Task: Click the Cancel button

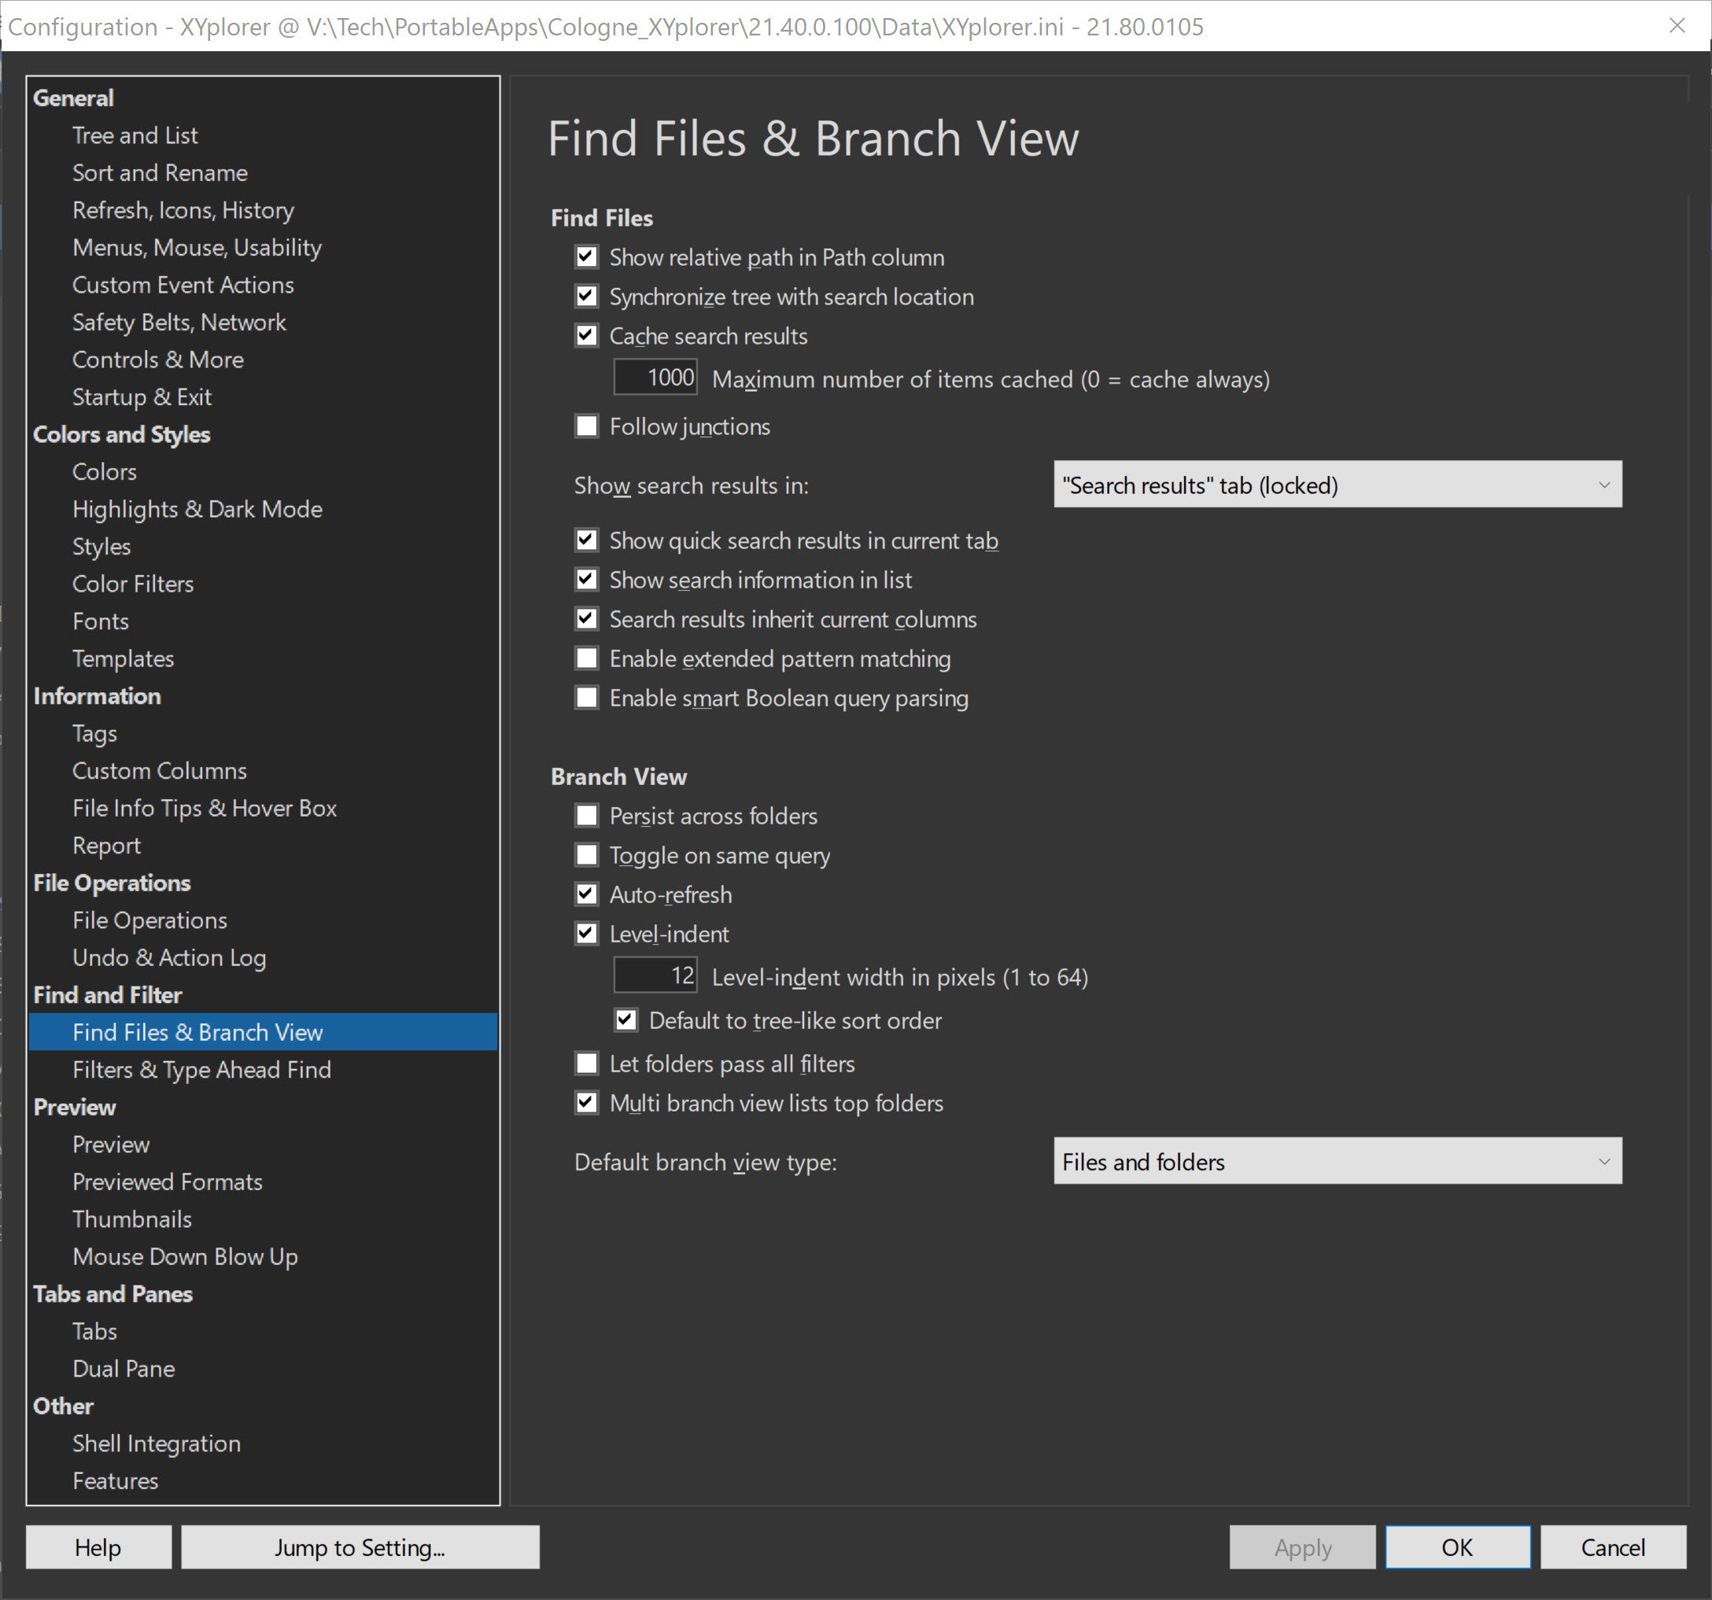Action: [1612, 1547]
